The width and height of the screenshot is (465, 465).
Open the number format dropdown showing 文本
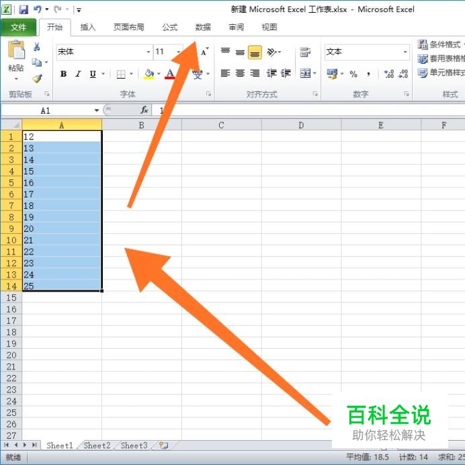367,52
